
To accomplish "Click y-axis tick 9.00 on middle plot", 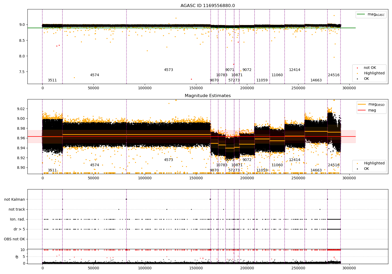I will tap(21, 118).
